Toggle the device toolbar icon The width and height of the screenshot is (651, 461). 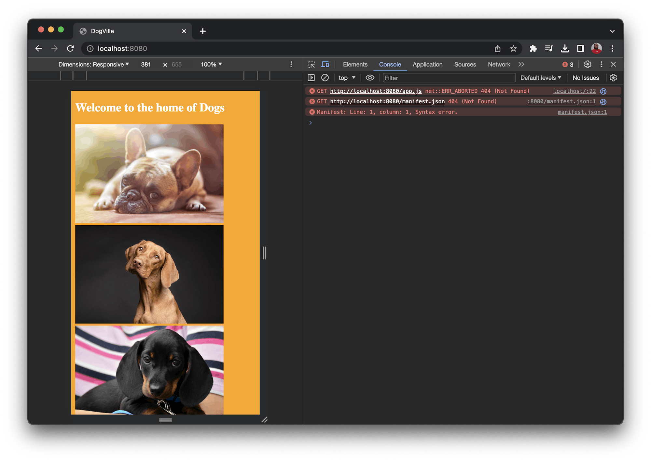pyautogui.click(x=325, y=64)
